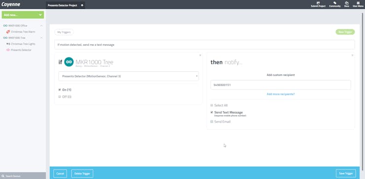This screenshot has width=365, height=179.
Task: Toggle the Send Email checkbox
Action: tap(212, 121)
